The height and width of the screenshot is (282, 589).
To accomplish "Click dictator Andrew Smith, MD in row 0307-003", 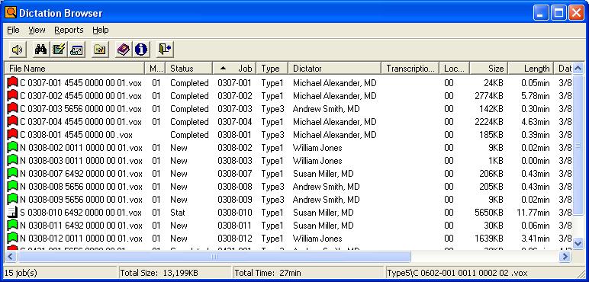I will 326,109.
